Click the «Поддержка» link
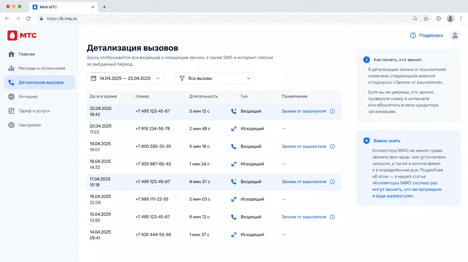The image size is (468, 262). (431, 35)
